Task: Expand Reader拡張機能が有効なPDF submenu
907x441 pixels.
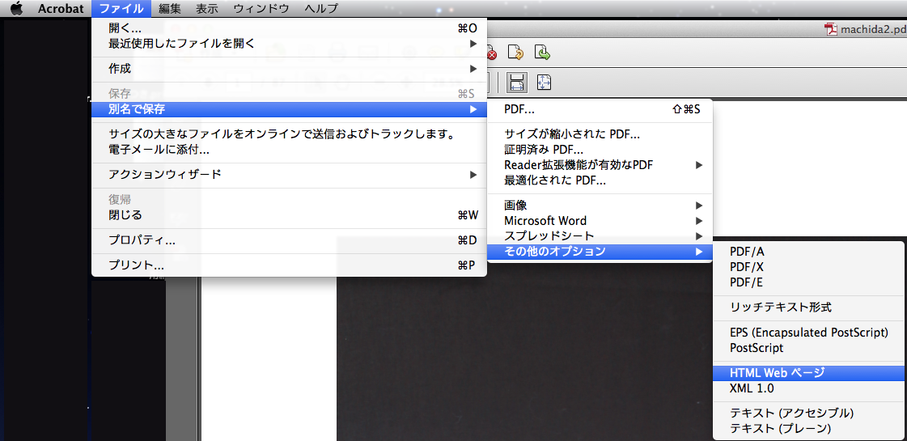Action: click(600, 165)
